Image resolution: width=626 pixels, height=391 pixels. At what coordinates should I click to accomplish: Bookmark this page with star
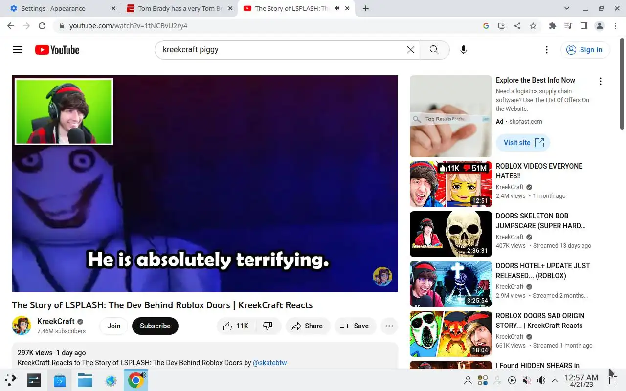point(533,26)
